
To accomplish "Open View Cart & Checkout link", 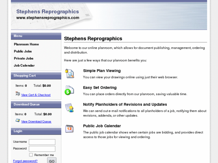I will point(36,95).
